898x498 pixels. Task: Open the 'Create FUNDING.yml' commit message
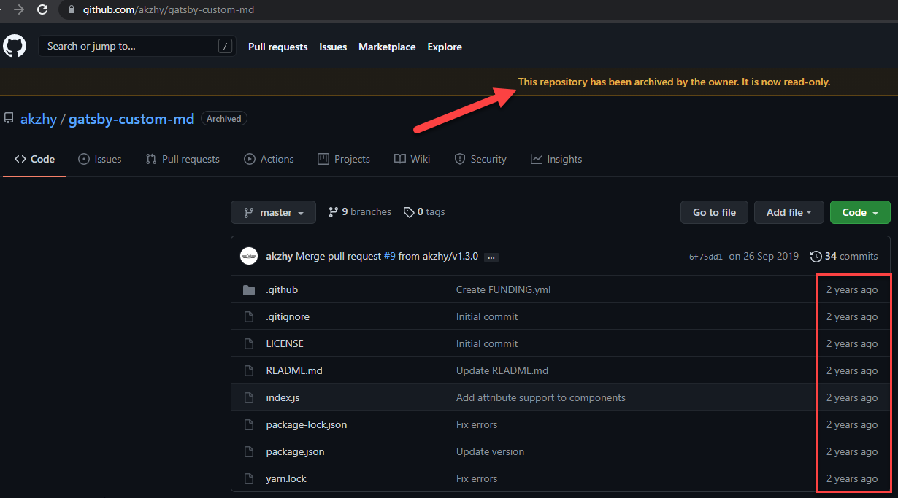(x=504, y=289)
